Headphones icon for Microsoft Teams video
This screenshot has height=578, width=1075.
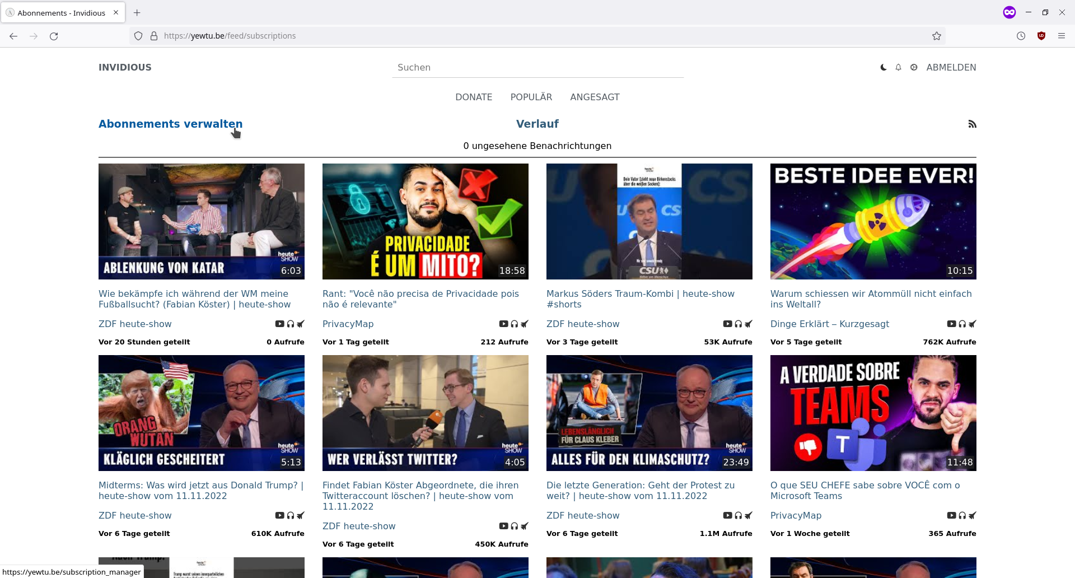[962, 515]
